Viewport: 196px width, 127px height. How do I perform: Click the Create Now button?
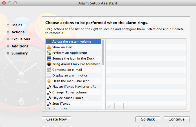(x=57, y=119)
